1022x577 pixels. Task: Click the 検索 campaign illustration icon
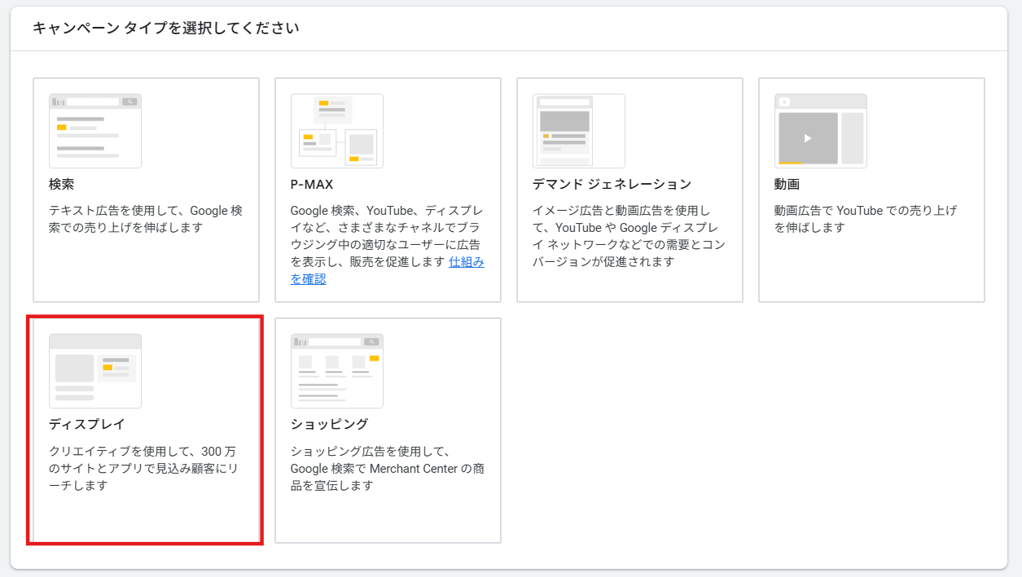coord(95,131)
